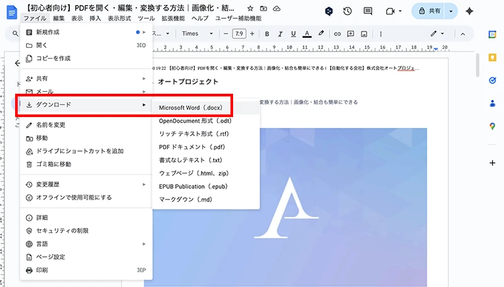Open the editing mode pencil dropdown
The height and width of the screenshot is (287, 504).
coord(437,33)
